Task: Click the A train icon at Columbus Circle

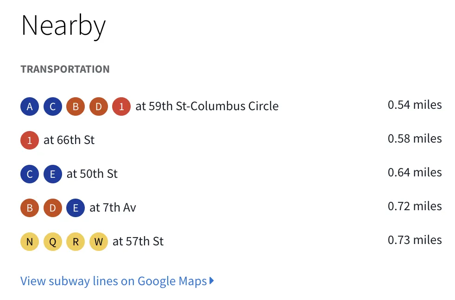Action: (x=30, y=106)
